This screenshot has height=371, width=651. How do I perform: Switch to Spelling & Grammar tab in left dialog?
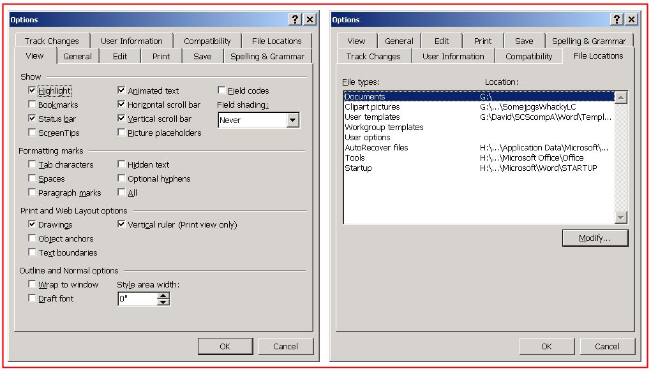tap(267, 56)
